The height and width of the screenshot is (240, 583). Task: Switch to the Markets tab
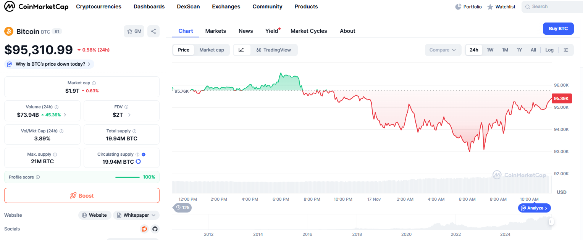tap(216, 31)
